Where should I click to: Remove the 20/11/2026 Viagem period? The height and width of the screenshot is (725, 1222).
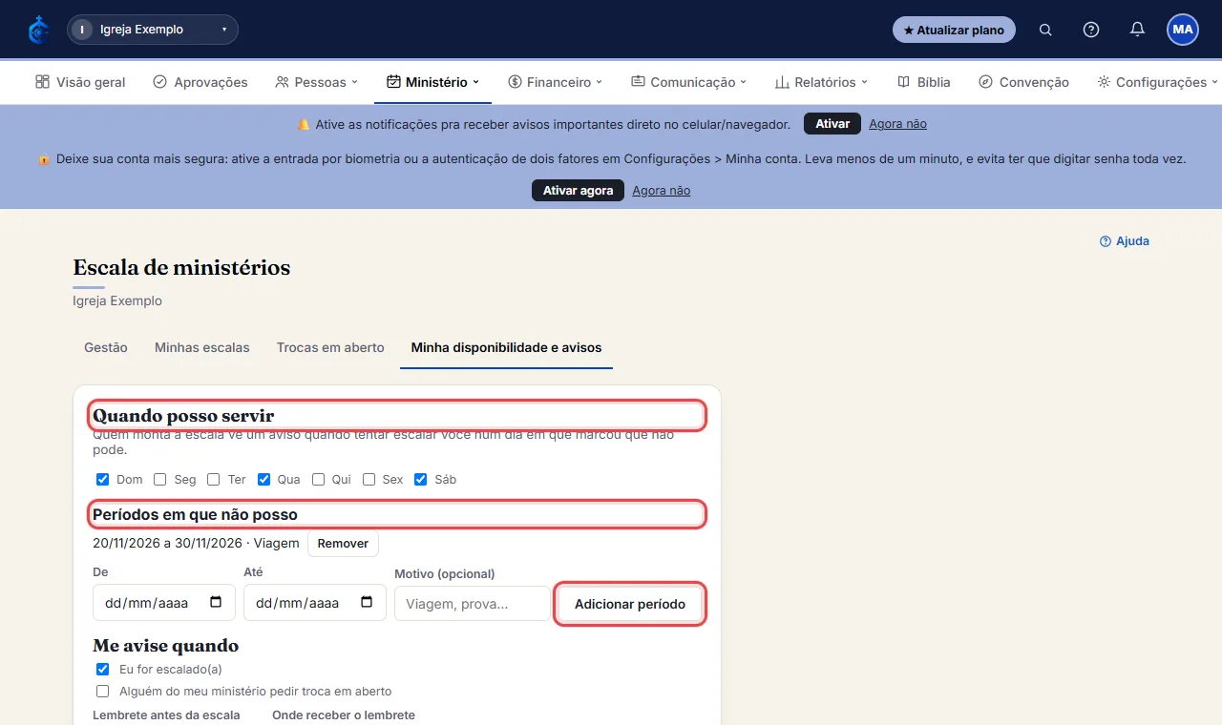[x=343, y=544]
